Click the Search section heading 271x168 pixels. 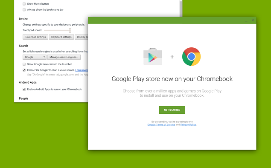point(23,46)
